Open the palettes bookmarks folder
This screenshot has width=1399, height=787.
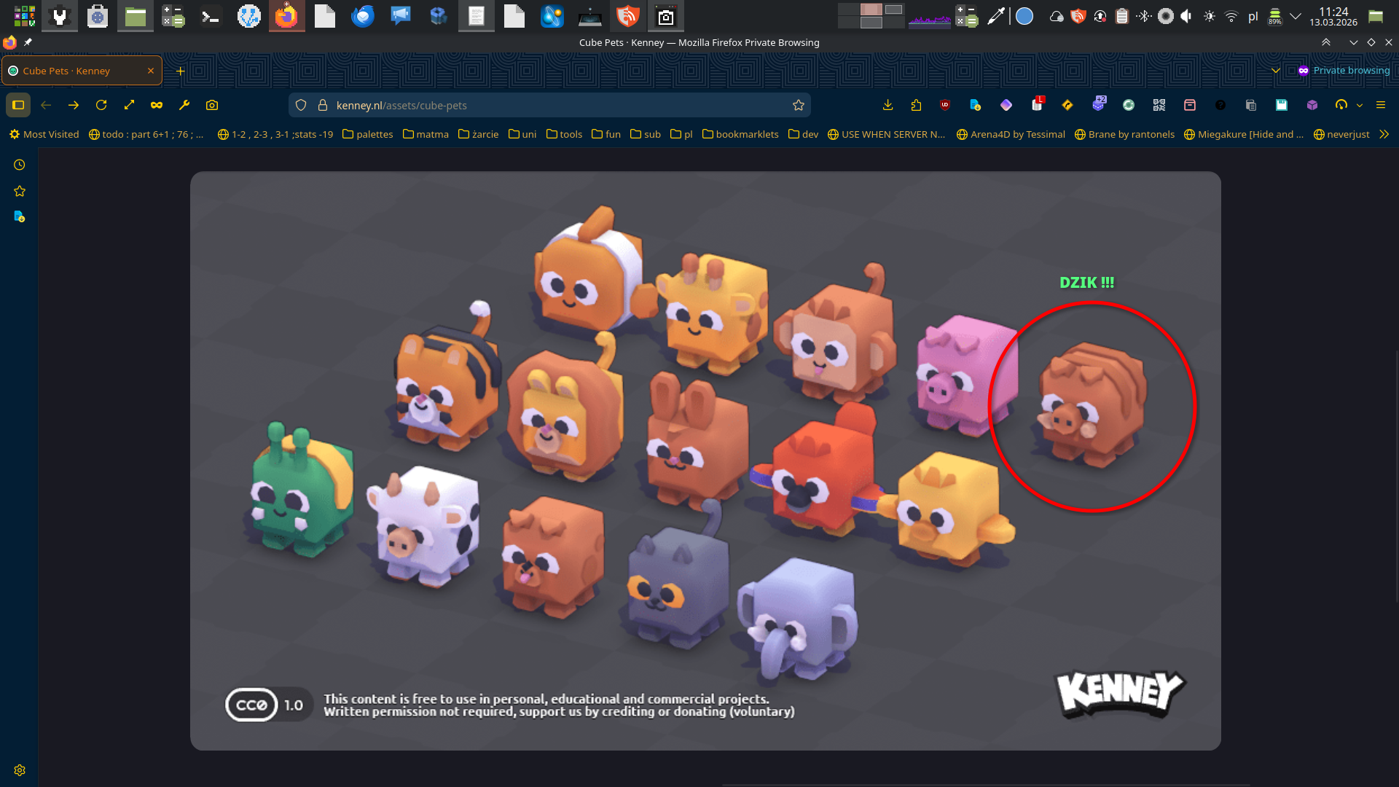pos(367,134)
